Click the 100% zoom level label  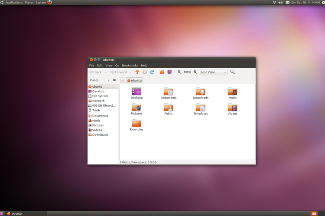pos(187,72)
